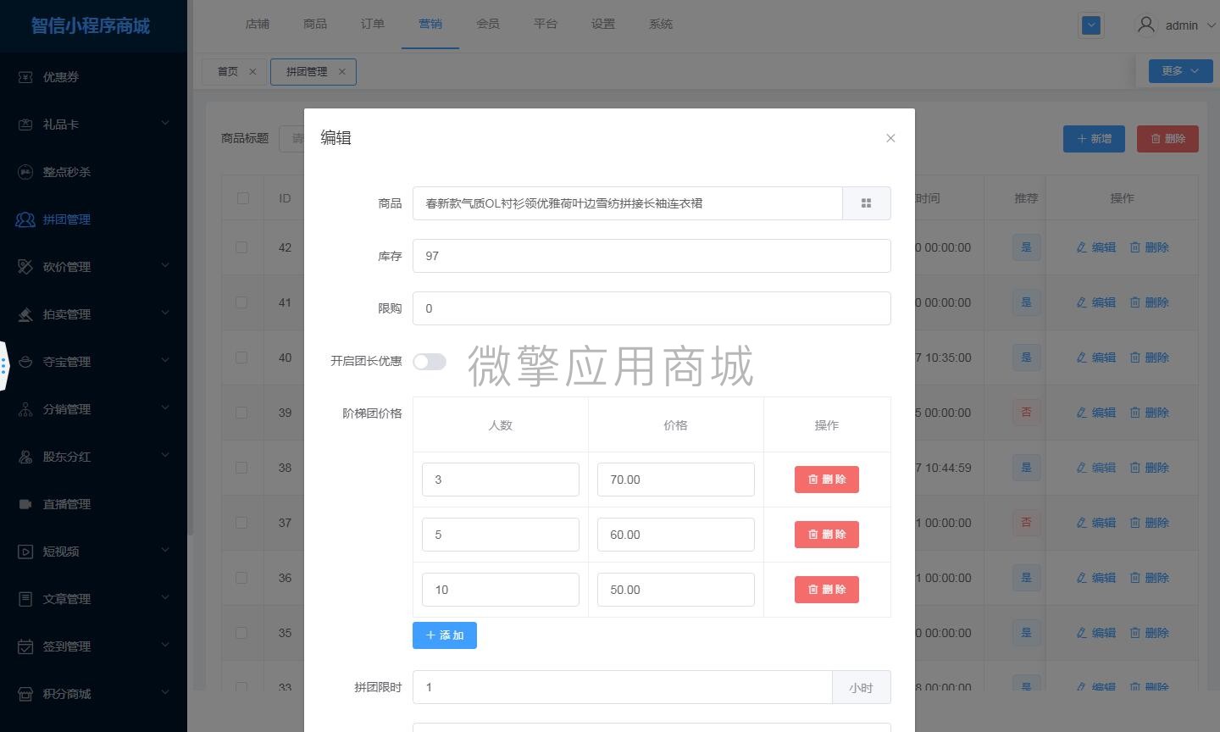
Task: Select the 短视频 short video icon
Action: [x=25, y=552]
